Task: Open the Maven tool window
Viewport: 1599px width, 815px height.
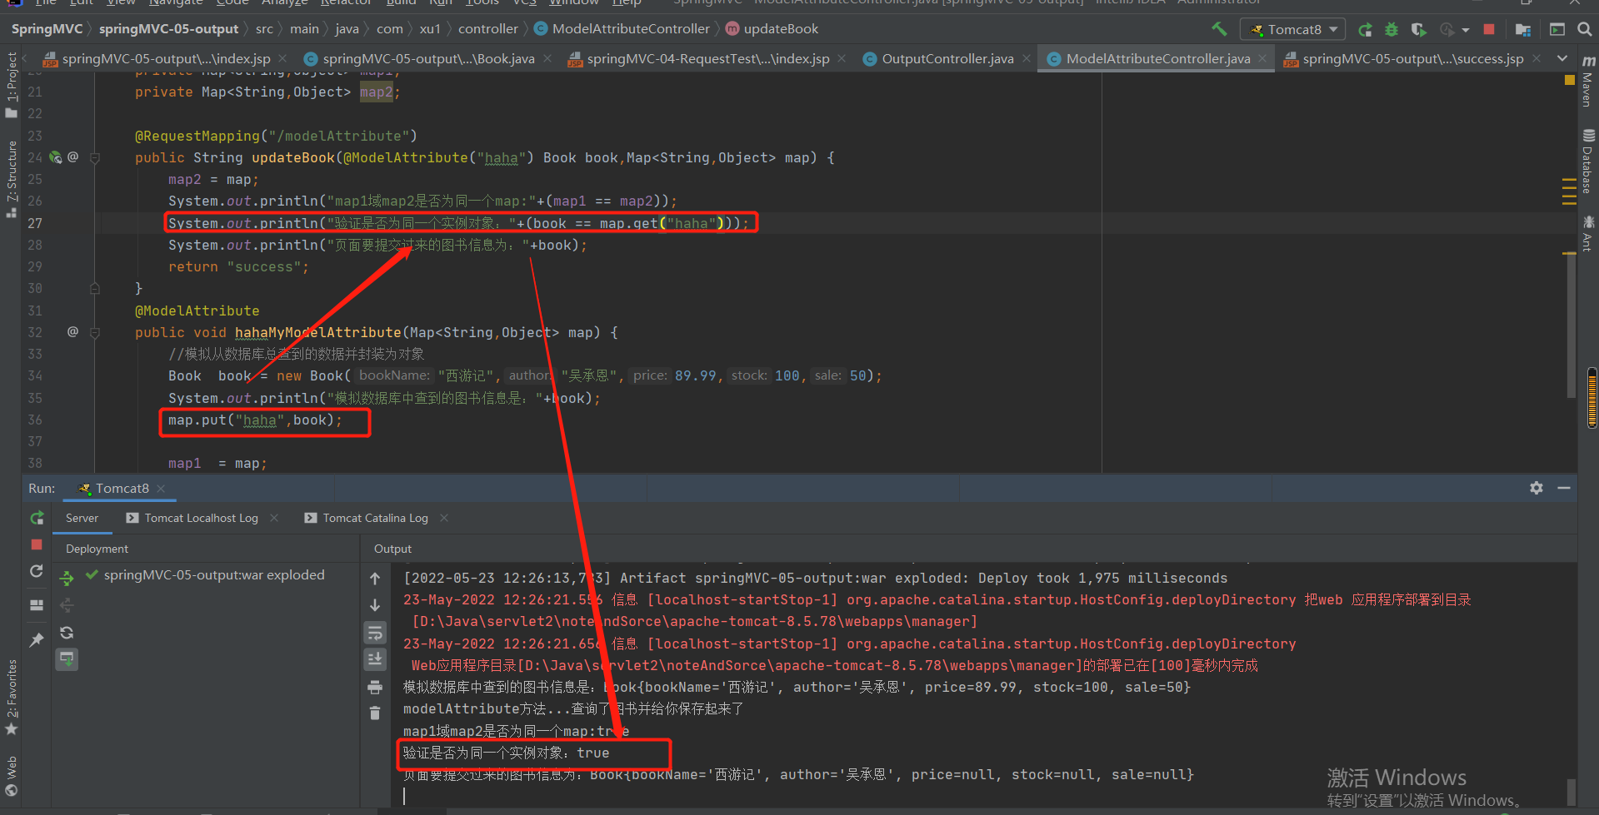Action: [x=1588, y=81]
